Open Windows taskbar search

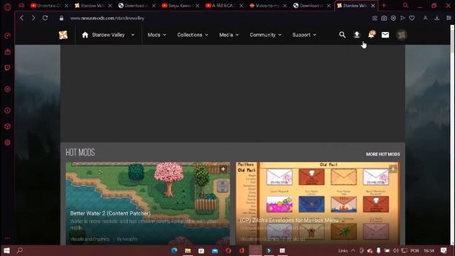click(20, 250)
